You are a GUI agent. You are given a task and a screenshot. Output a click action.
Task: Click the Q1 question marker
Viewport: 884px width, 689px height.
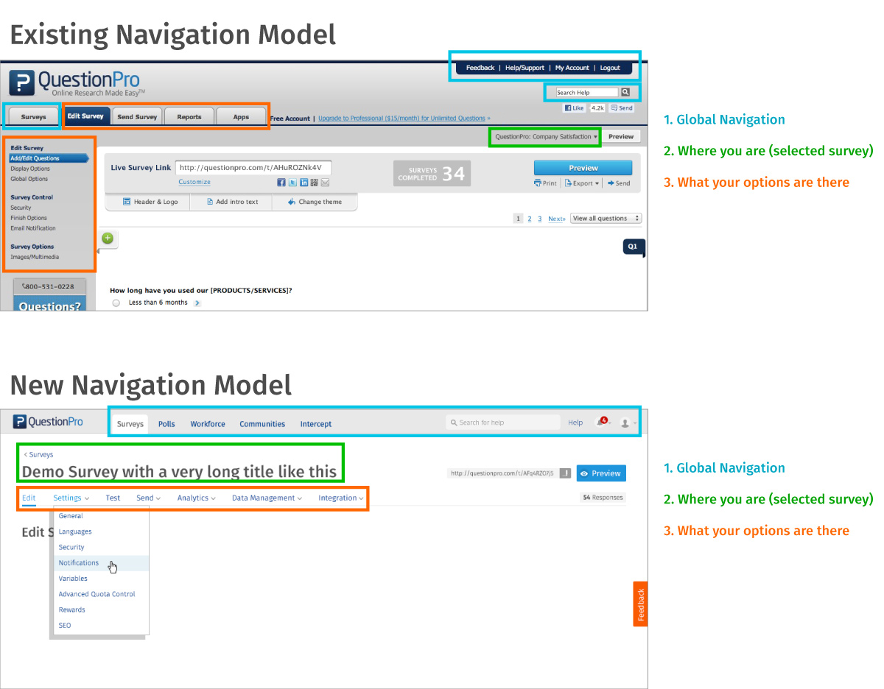[633, 247]
